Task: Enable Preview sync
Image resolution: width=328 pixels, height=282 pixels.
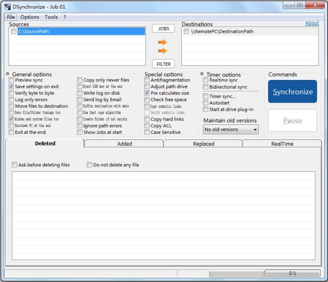Action: coord(11,80)
